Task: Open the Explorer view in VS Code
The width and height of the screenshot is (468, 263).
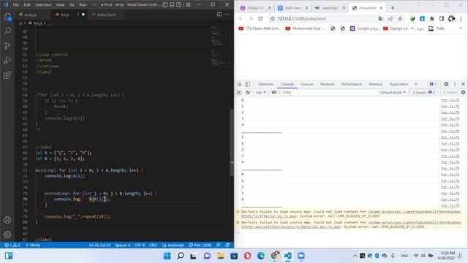Action: (x=7, y=17)
